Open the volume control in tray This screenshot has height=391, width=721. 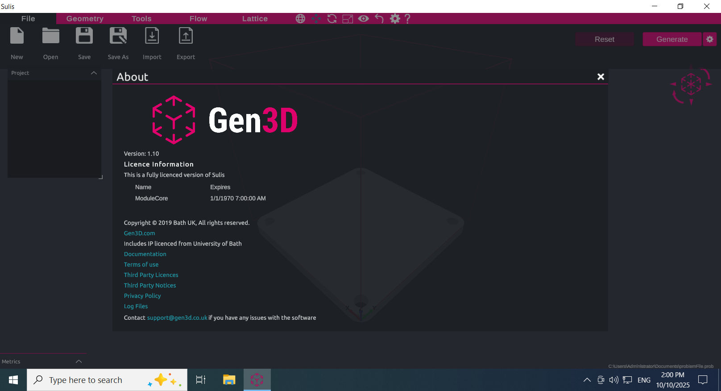pyautogui.click(x=614, y=380)
